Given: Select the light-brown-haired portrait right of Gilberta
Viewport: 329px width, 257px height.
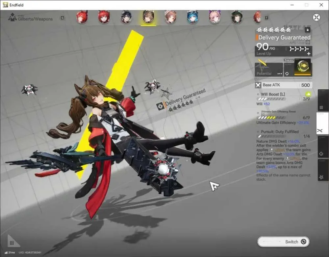Looking at the screenshot, I should (170, 17).
